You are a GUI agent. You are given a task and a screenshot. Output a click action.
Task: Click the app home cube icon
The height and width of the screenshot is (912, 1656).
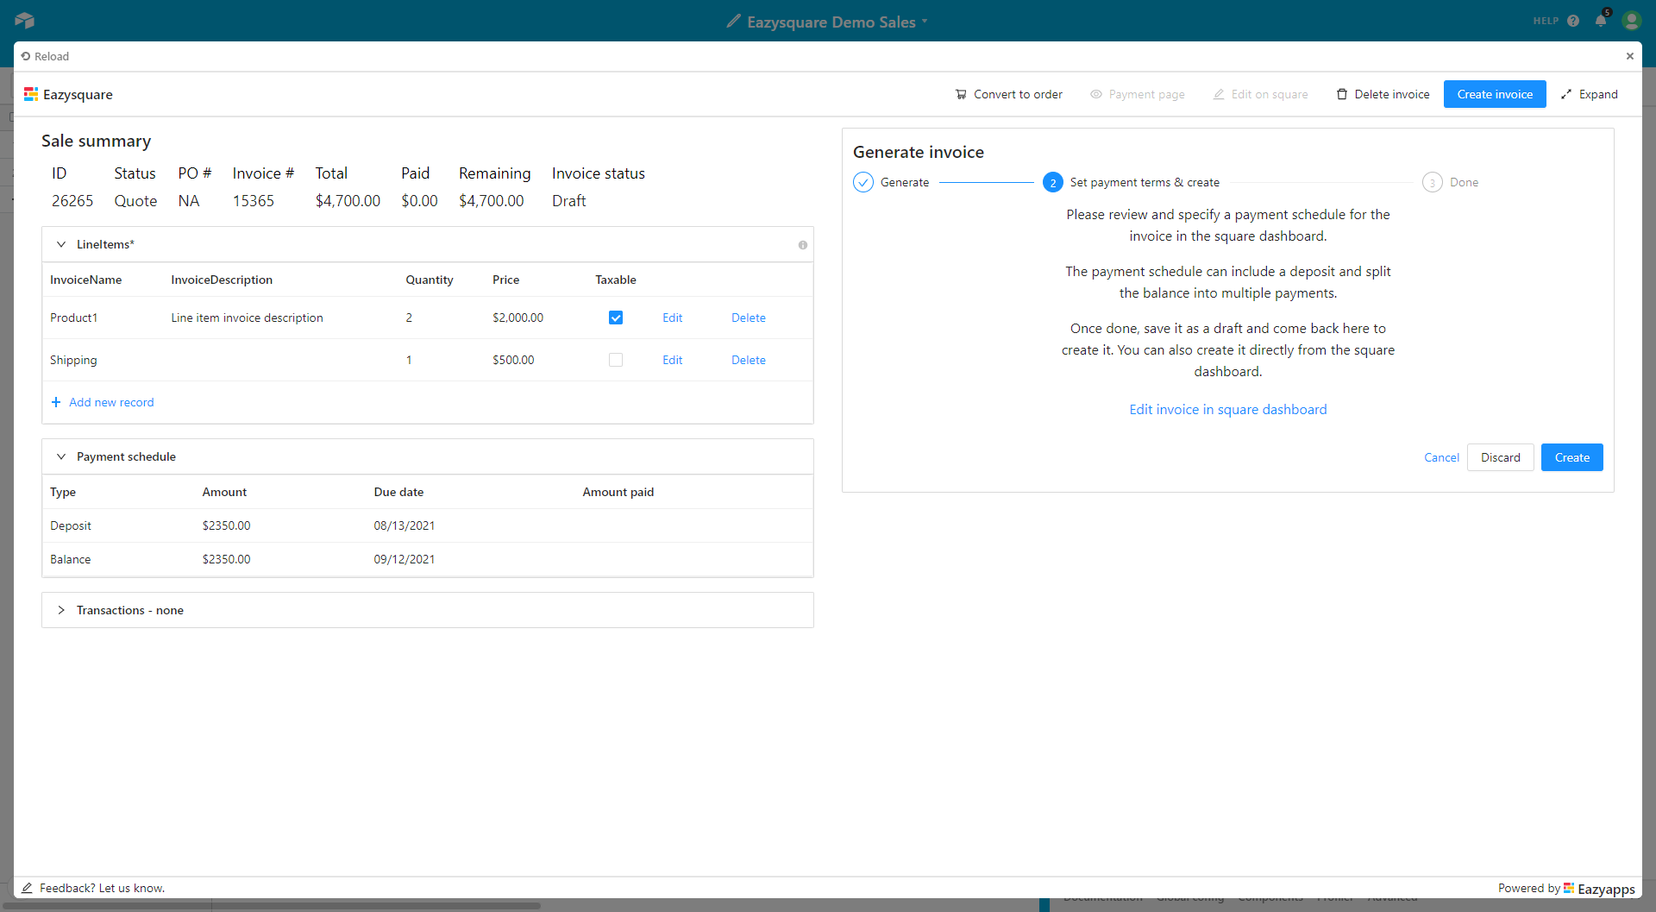pos(24,21)
